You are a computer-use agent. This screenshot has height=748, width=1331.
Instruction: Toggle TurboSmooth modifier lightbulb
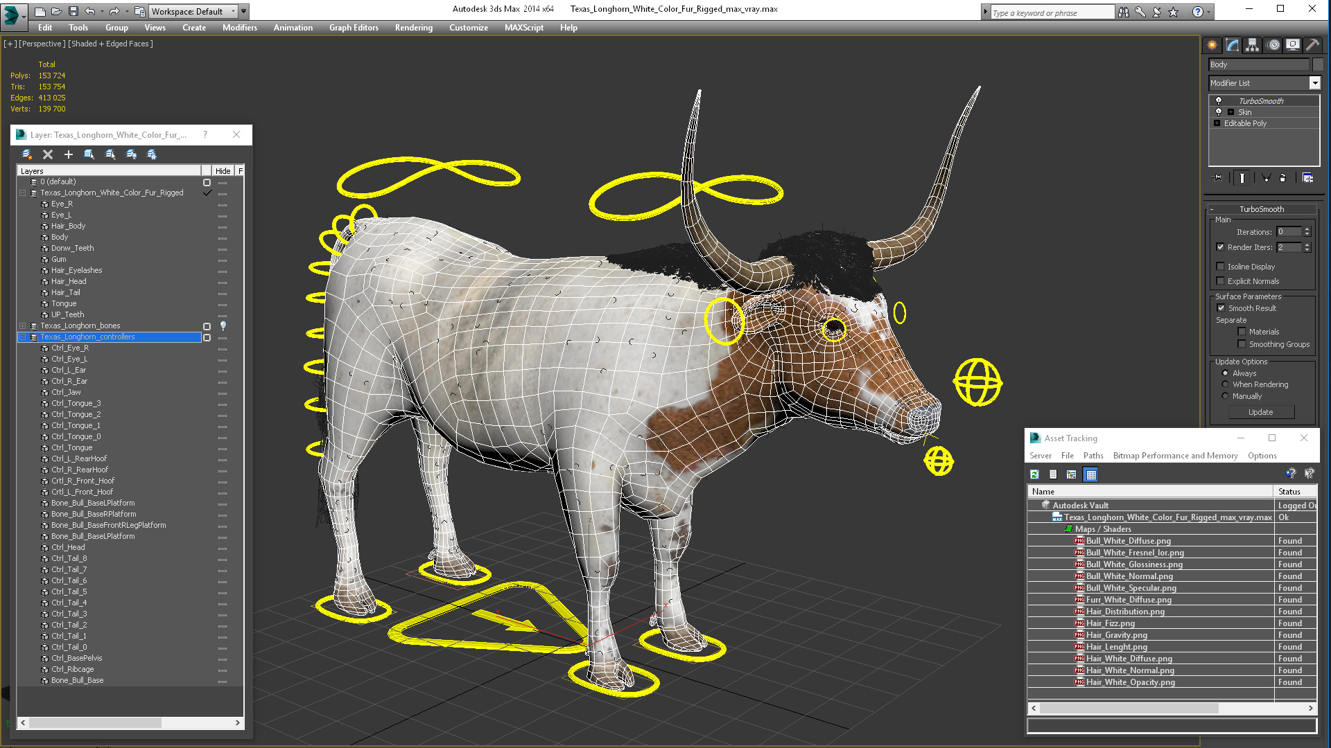(x=1219, y=101)
